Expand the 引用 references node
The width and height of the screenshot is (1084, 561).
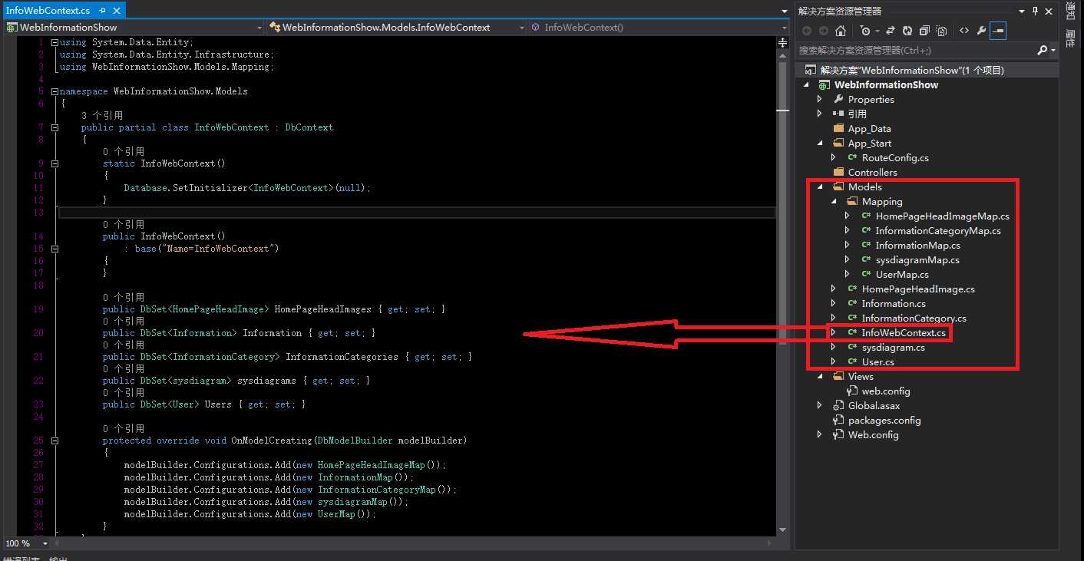819,114
